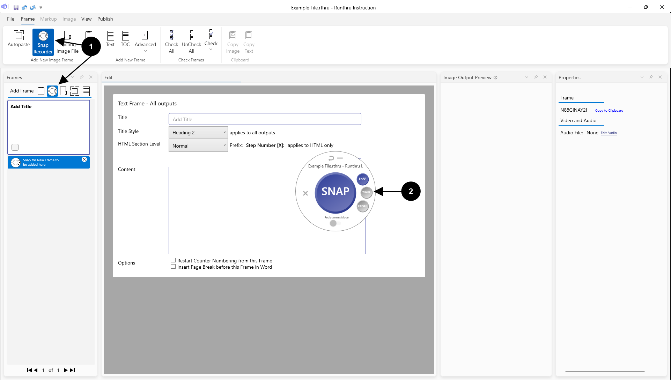Enable Insert Page Break in Word checkbox
This screenshot has height=380, width=671.
point(173,267)
